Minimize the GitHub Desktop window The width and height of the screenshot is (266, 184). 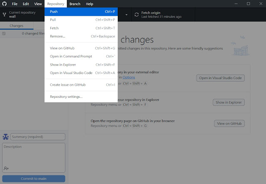(x=236, y=4)
